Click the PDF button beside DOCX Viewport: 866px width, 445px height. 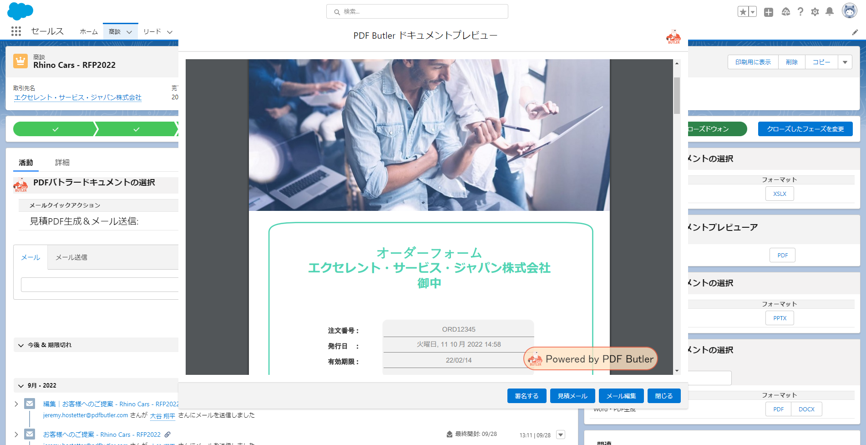779,409
